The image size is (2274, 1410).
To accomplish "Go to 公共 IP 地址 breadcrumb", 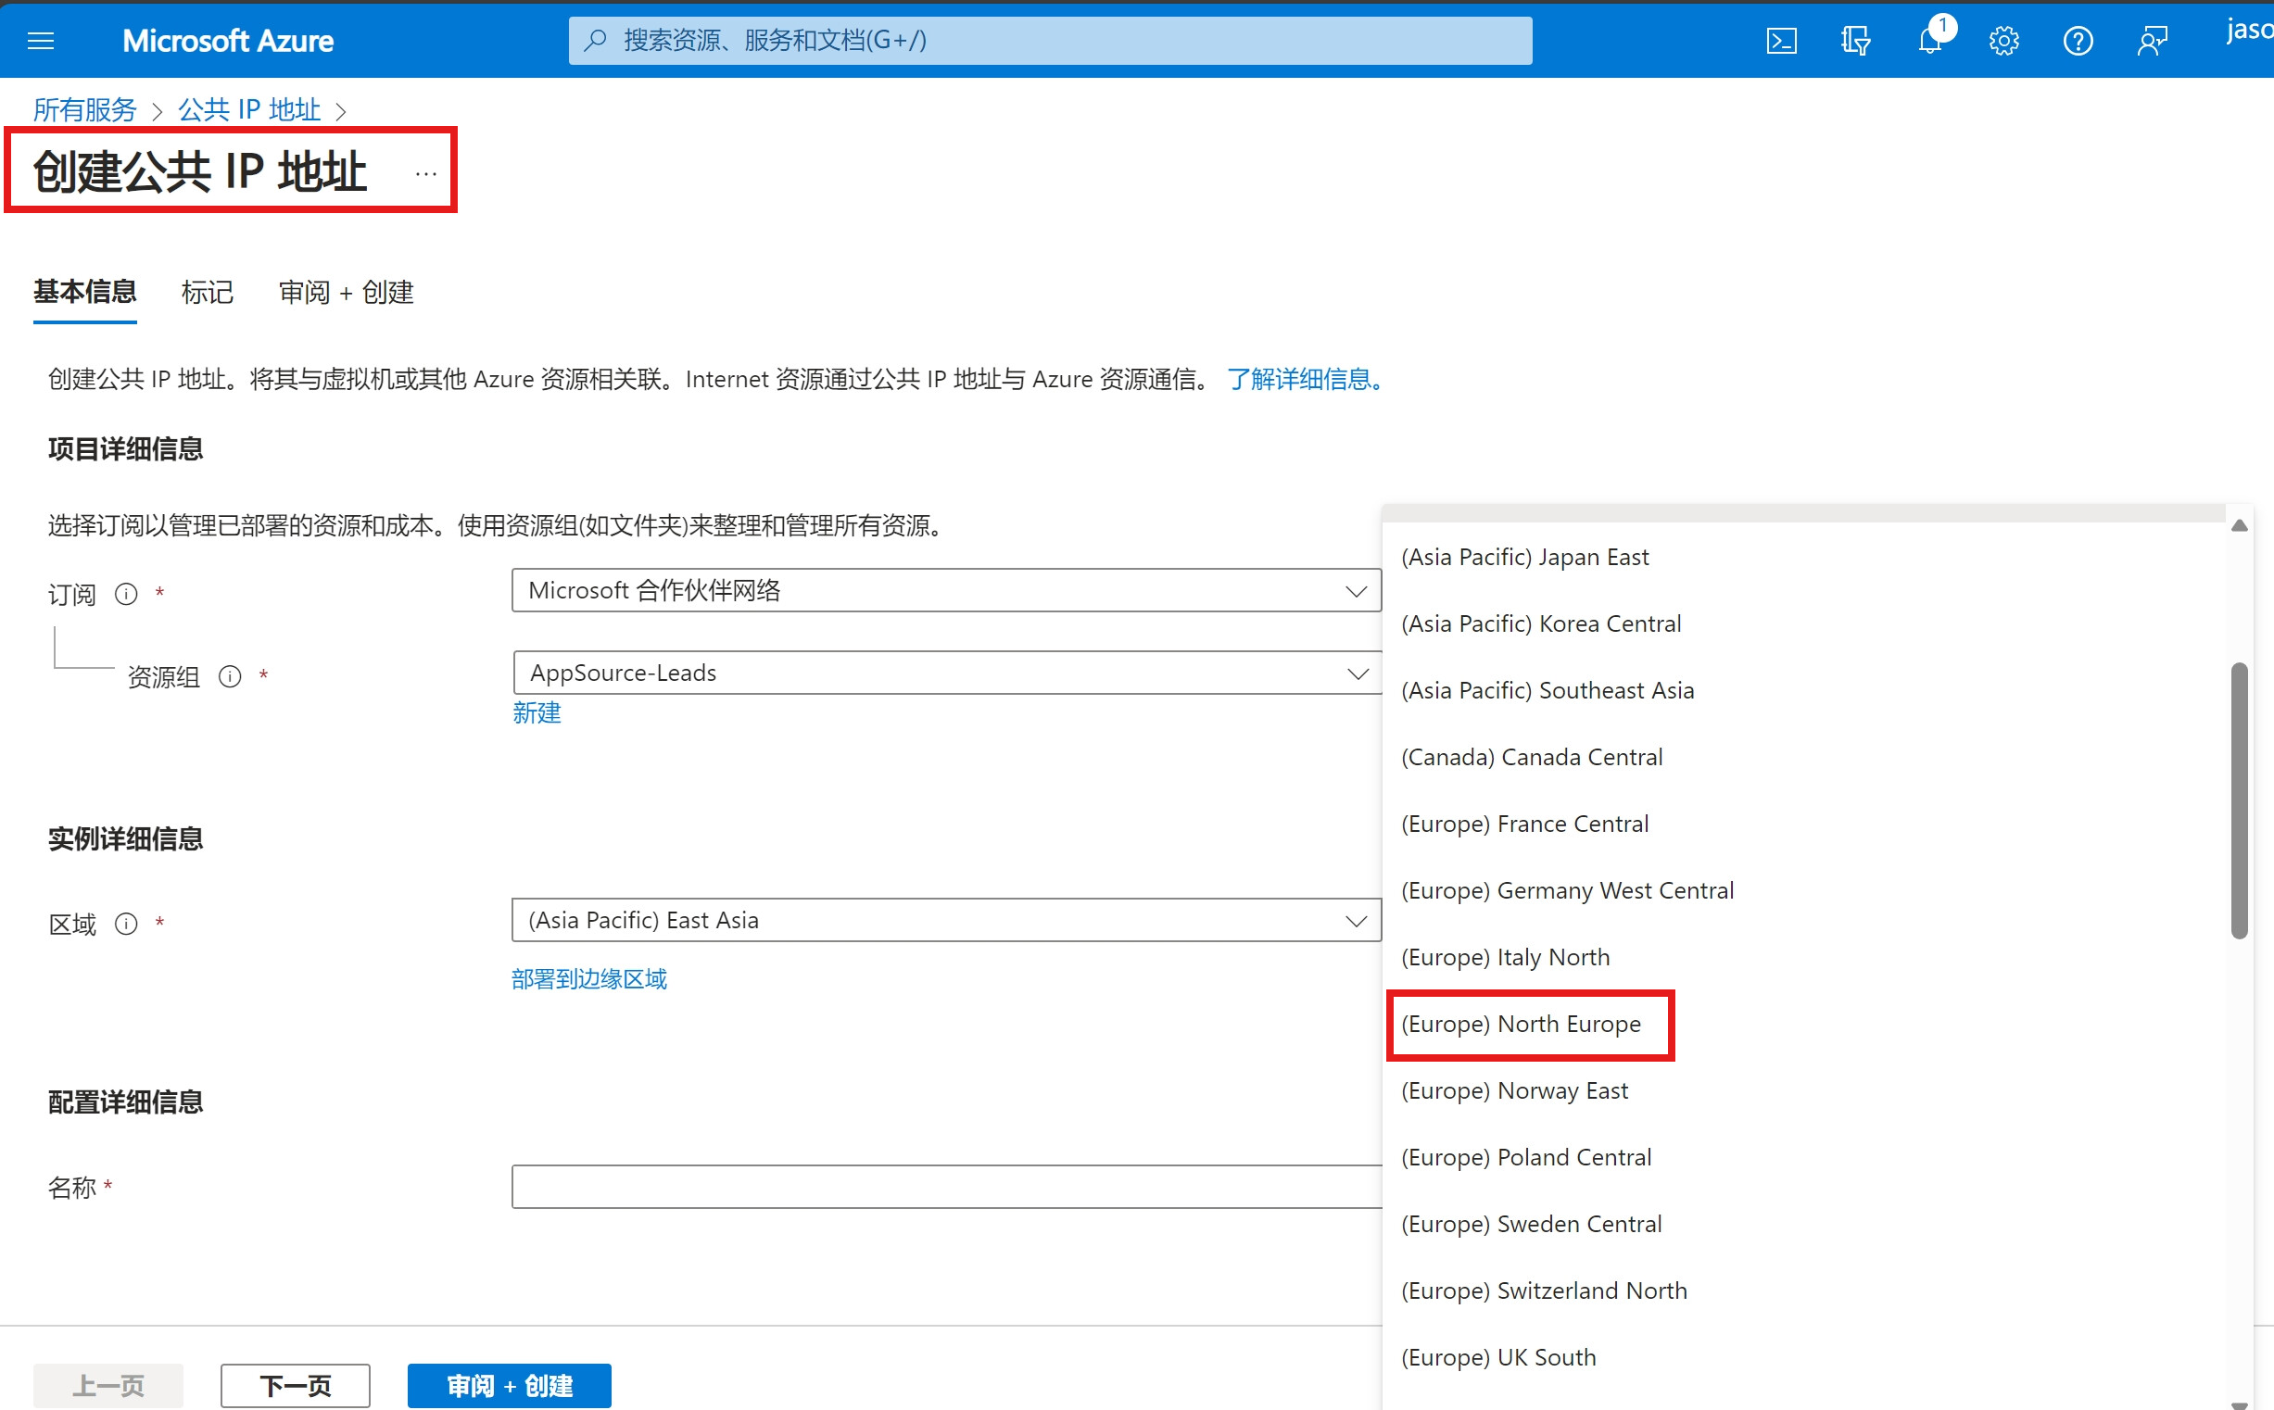I will [249, 110].
